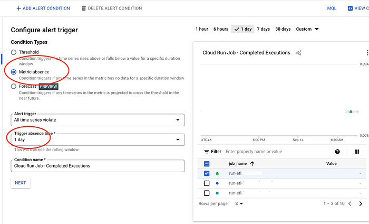Viewport: 369px width, 224px height.
Task: Click the View Code icon at top right
Action: coord(350,8)
